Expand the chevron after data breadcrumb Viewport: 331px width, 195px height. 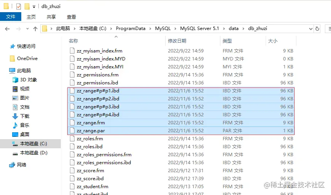tap(243, 29)
